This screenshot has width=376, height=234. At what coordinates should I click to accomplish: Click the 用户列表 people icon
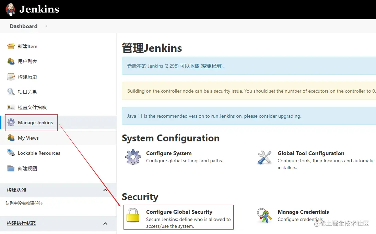[11, 61]
